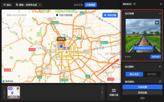Screen dimensions: 164x102
Task: Click the list icon beside 添加标记
Action: pyautogui.click(x=134, y=4)
